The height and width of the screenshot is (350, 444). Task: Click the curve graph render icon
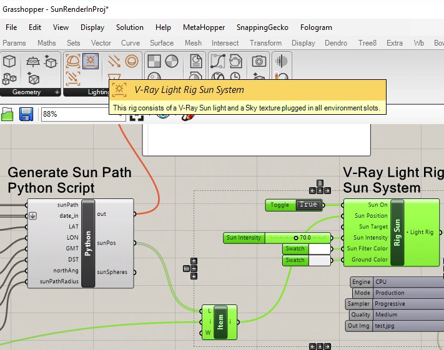pyautogui.click(x=218, y=61)
